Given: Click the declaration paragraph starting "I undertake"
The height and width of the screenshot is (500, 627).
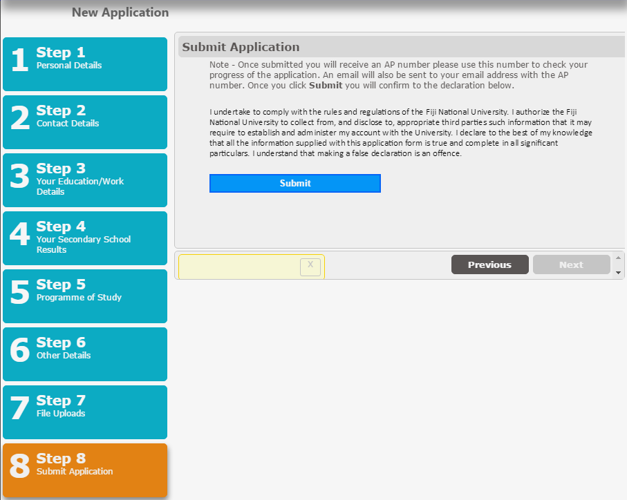Looking at the screenshot, I should tap(401, 133).
